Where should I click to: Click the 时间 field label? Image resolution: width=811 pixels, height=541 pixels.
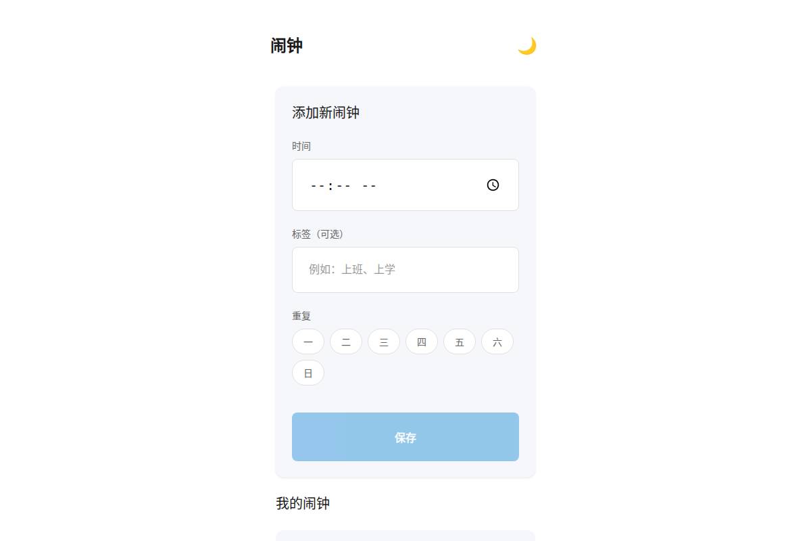coord(301,146)
